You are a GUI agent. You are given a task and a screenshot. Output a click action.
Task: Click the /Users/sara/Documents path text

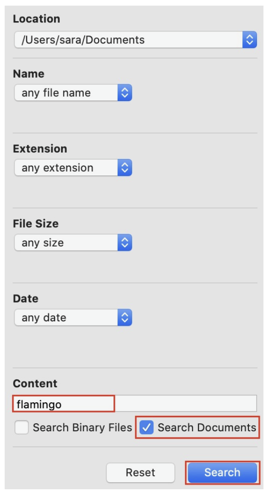point(83,40)
